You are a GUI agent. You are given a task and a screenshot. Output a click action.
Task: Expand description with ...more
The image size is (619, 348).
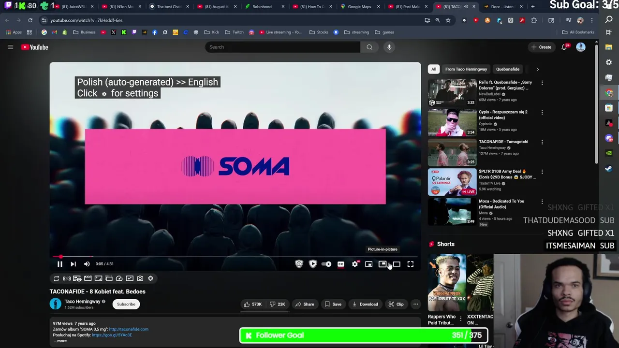60,341
